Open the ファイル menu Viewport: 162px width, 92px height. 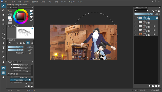click(x=7, y=2)
